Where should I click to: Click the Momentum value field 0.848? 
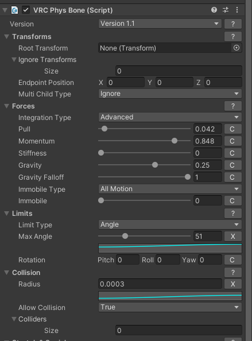pos(208,141)
